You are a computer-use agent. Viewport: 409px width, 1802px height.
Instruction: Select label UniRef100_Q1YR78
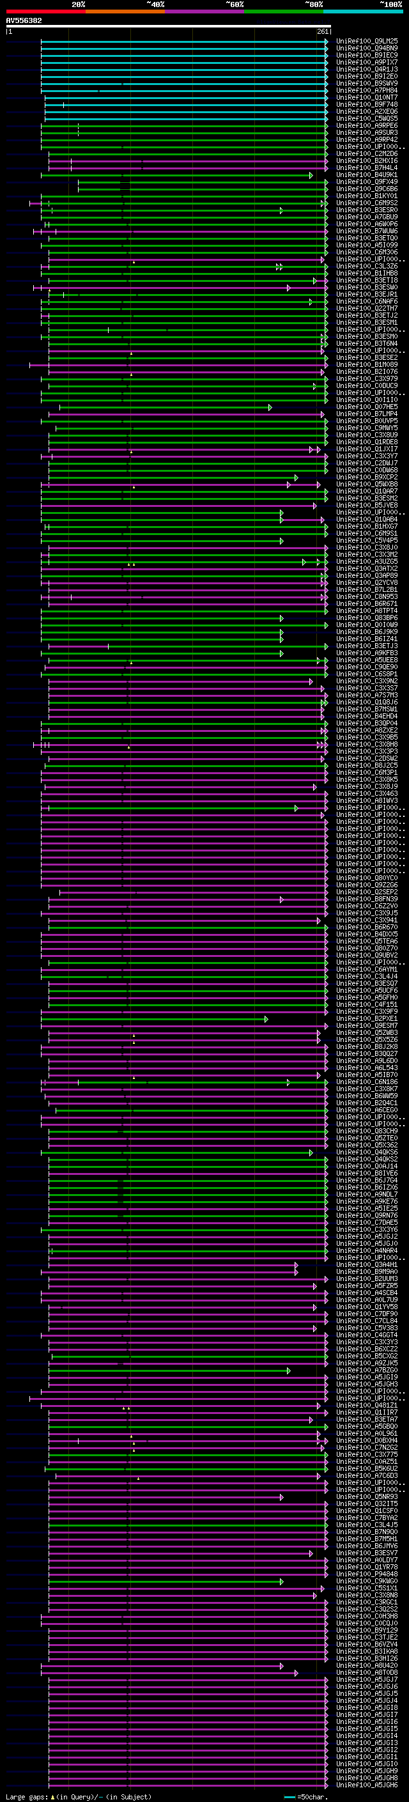point(367,1567)
